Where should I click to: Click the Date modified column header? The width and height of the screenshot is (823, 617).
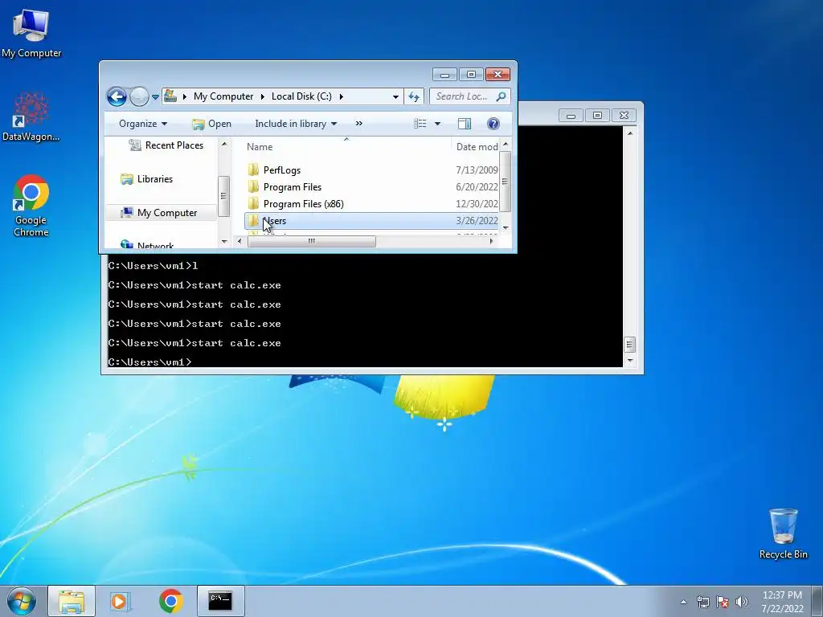click(475, 147)
